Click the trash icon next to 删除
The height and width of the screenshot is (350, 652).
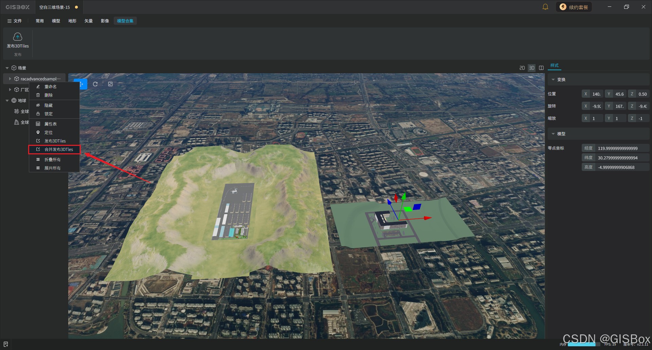[38, 95]
